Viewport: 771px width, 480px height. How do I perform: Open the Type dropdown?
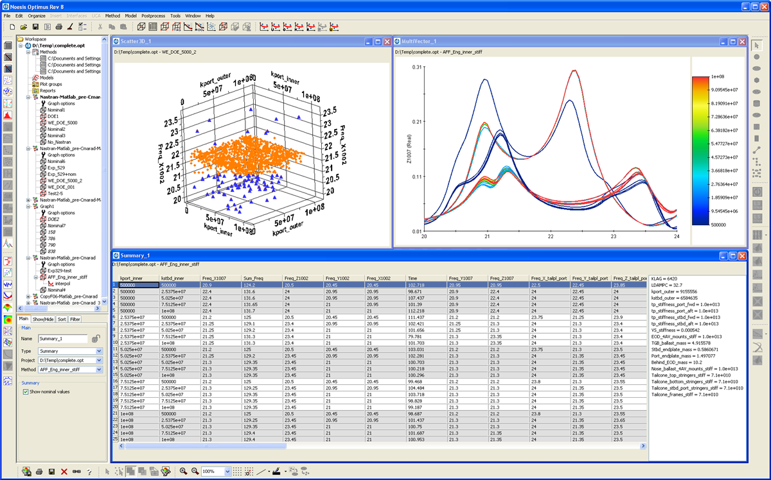pyautogui.click(x=99, y=351)
